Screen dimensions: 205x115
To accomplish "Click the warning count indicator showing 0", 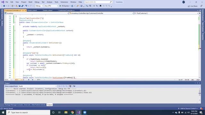I will [x=23, y=80].
